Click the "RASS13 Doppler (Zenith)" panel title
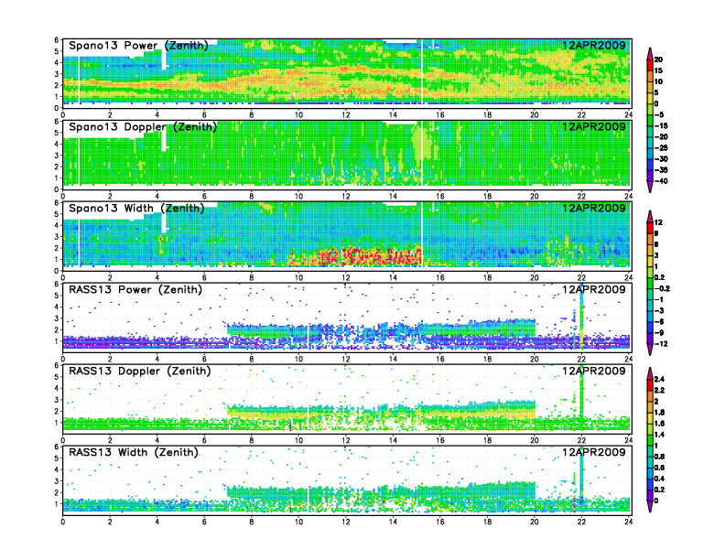The image size is (725, 560). [140, 371]
